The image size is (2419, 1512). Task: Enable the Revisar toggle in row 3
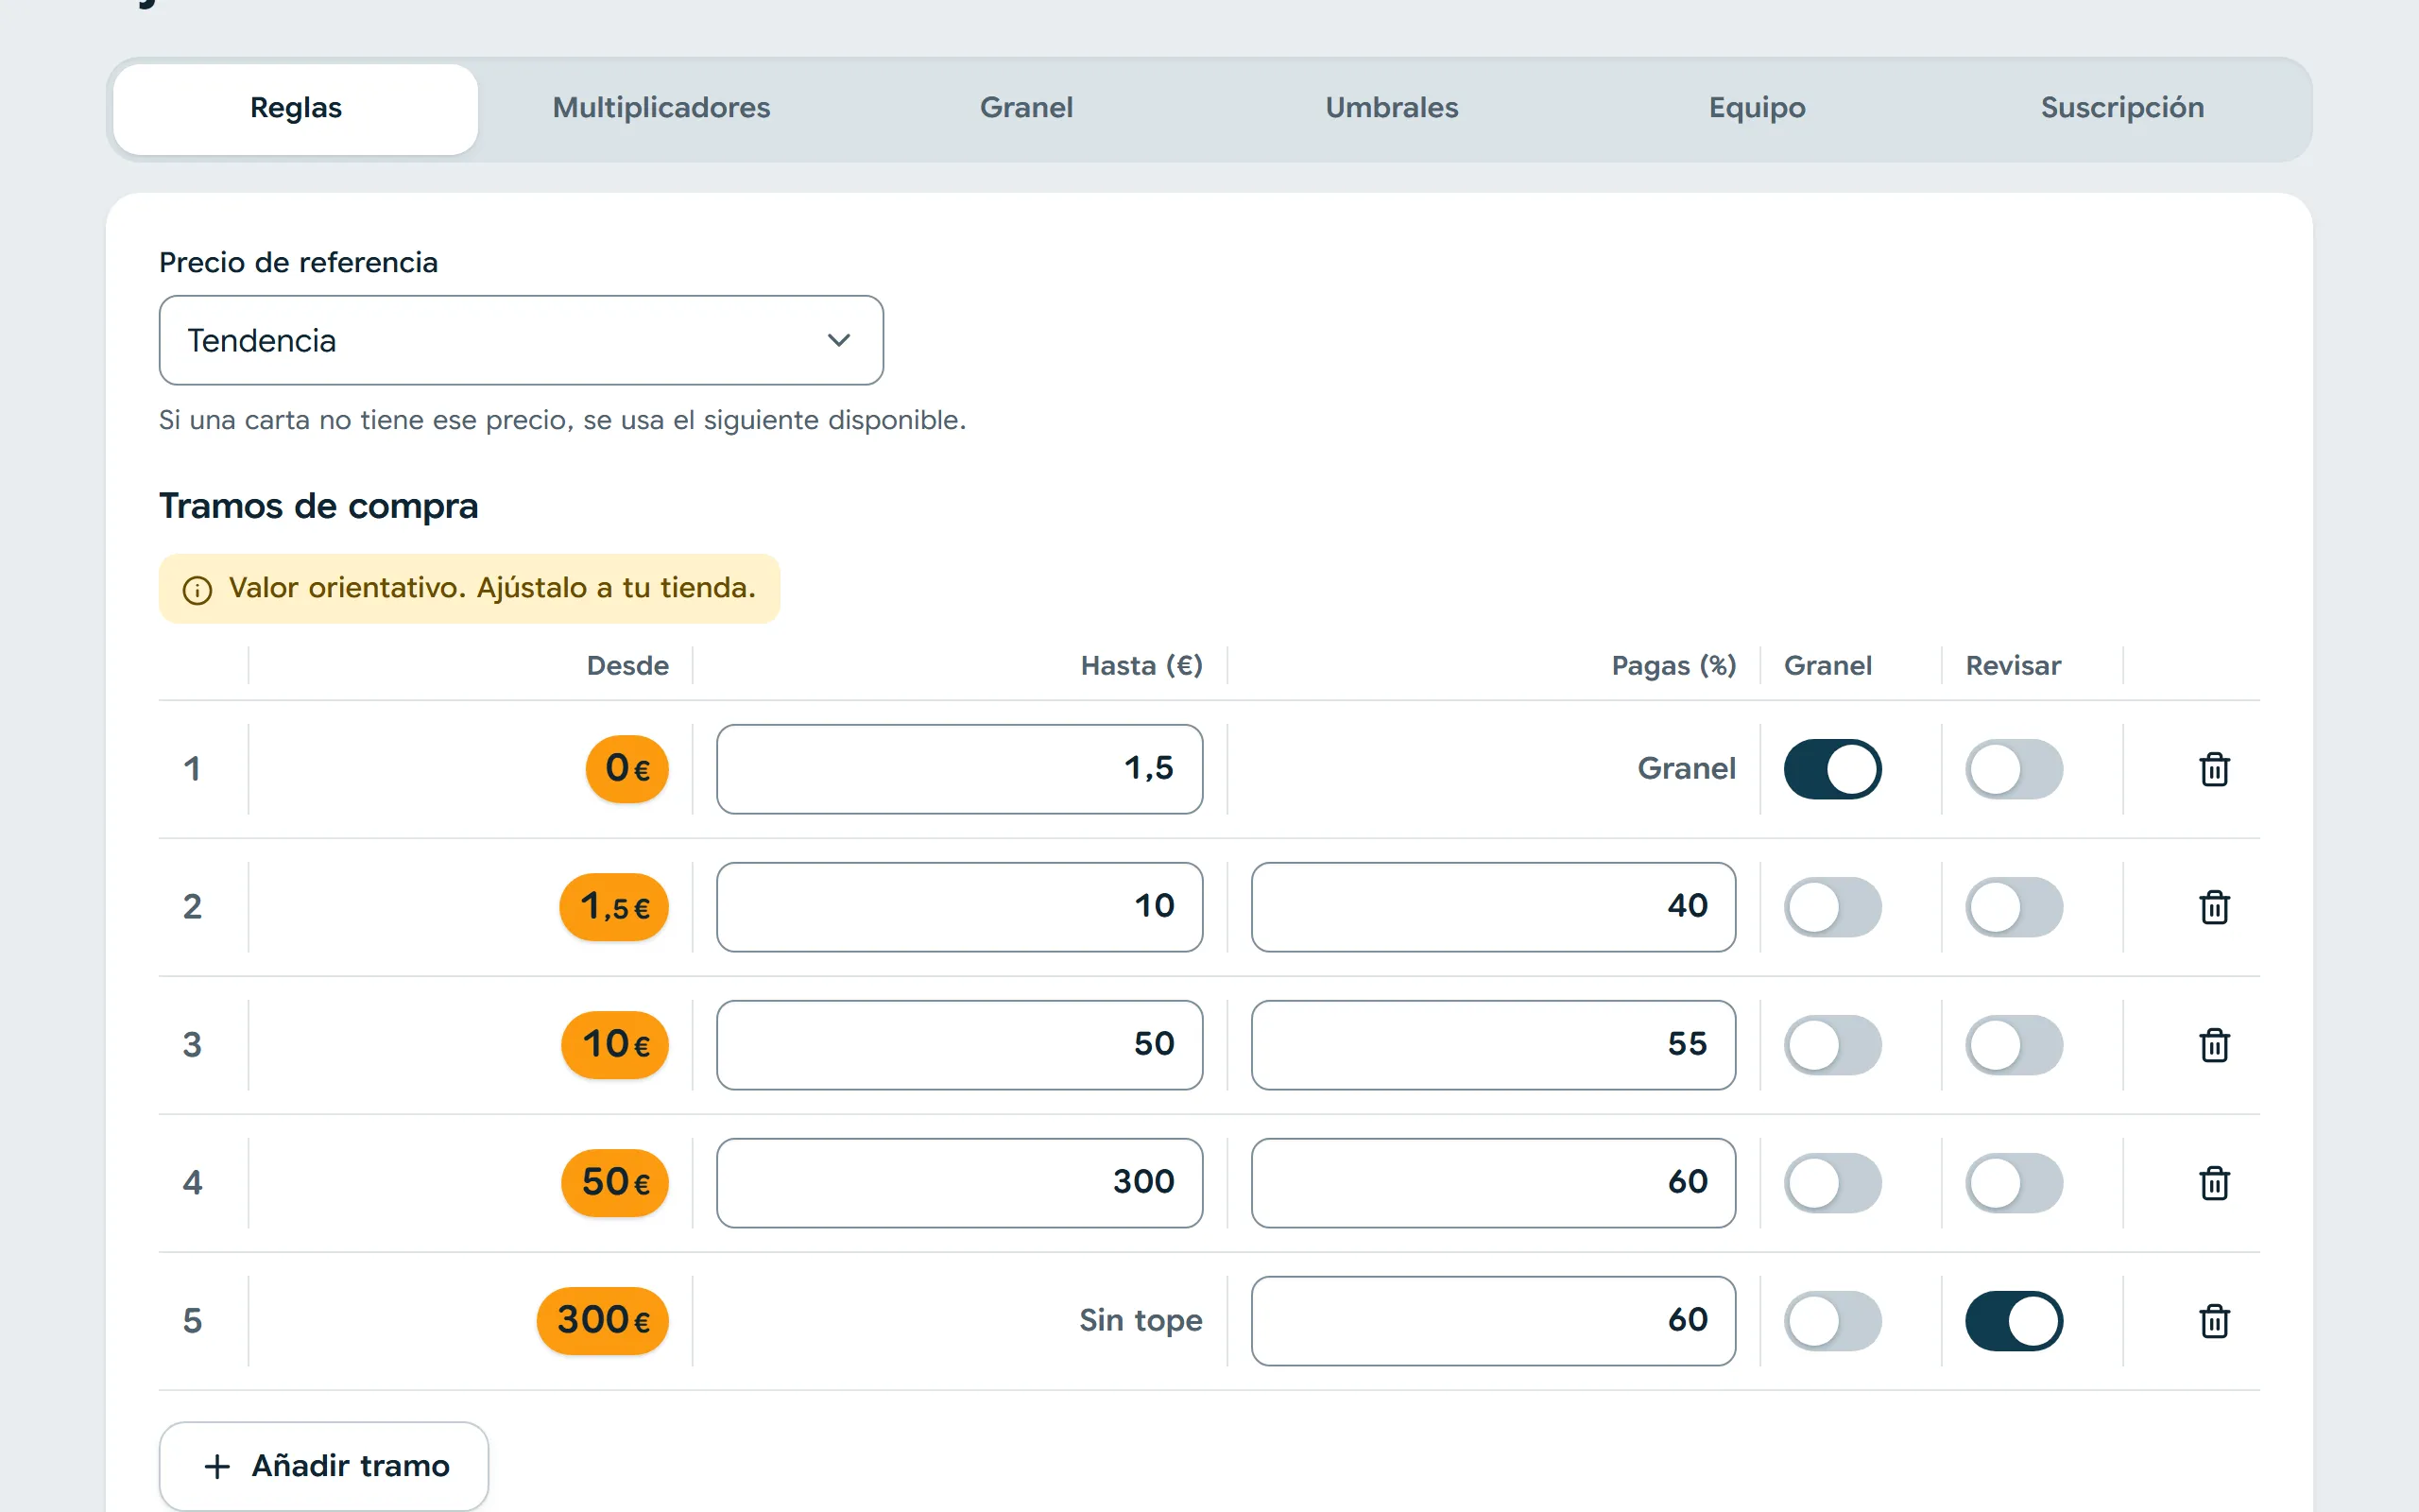pyautogui.click(x=2015, y=1045)
